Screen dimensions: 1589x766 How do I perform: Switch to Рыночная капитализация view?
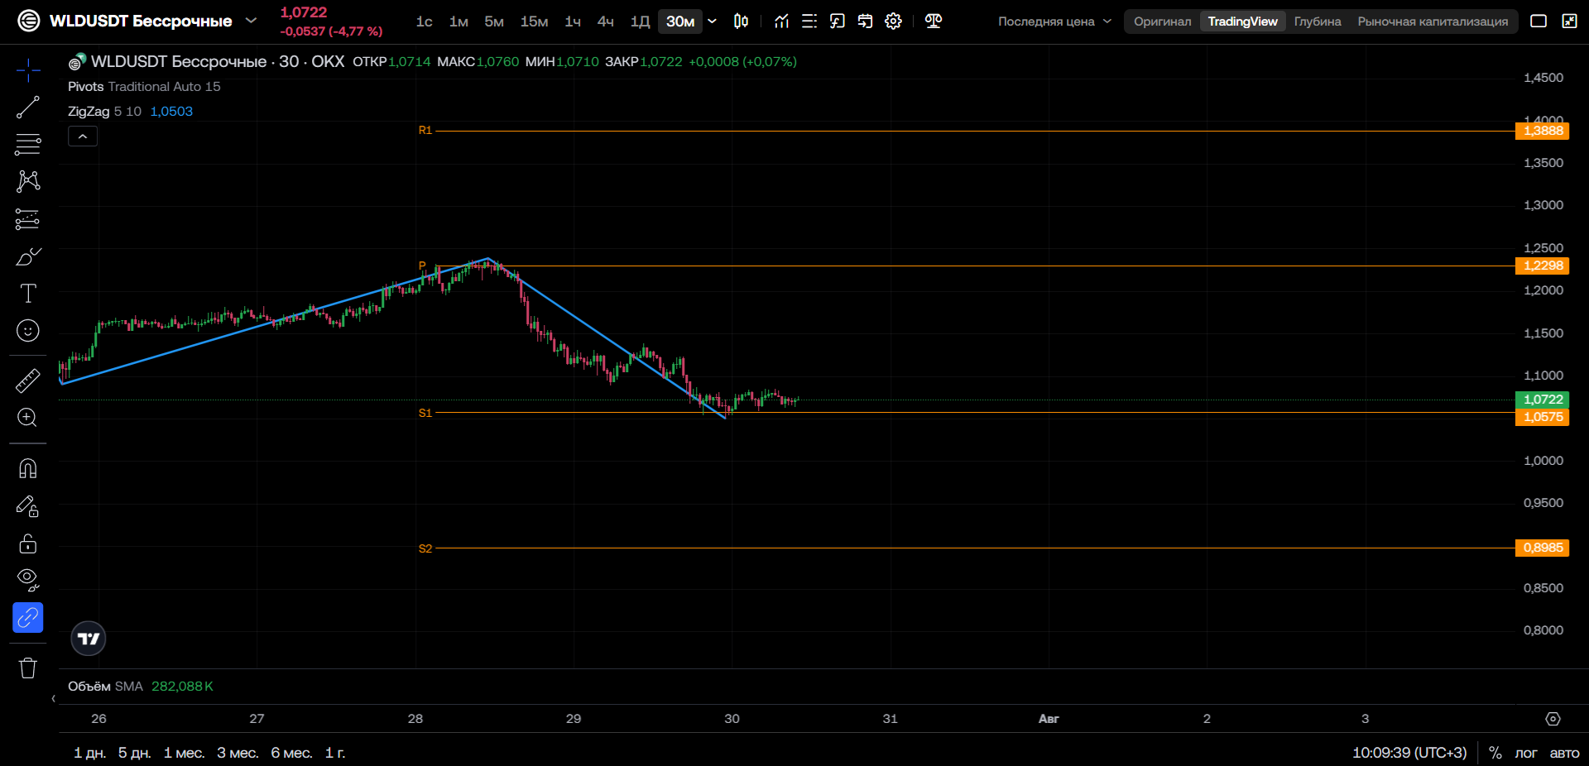[1433, 22]
